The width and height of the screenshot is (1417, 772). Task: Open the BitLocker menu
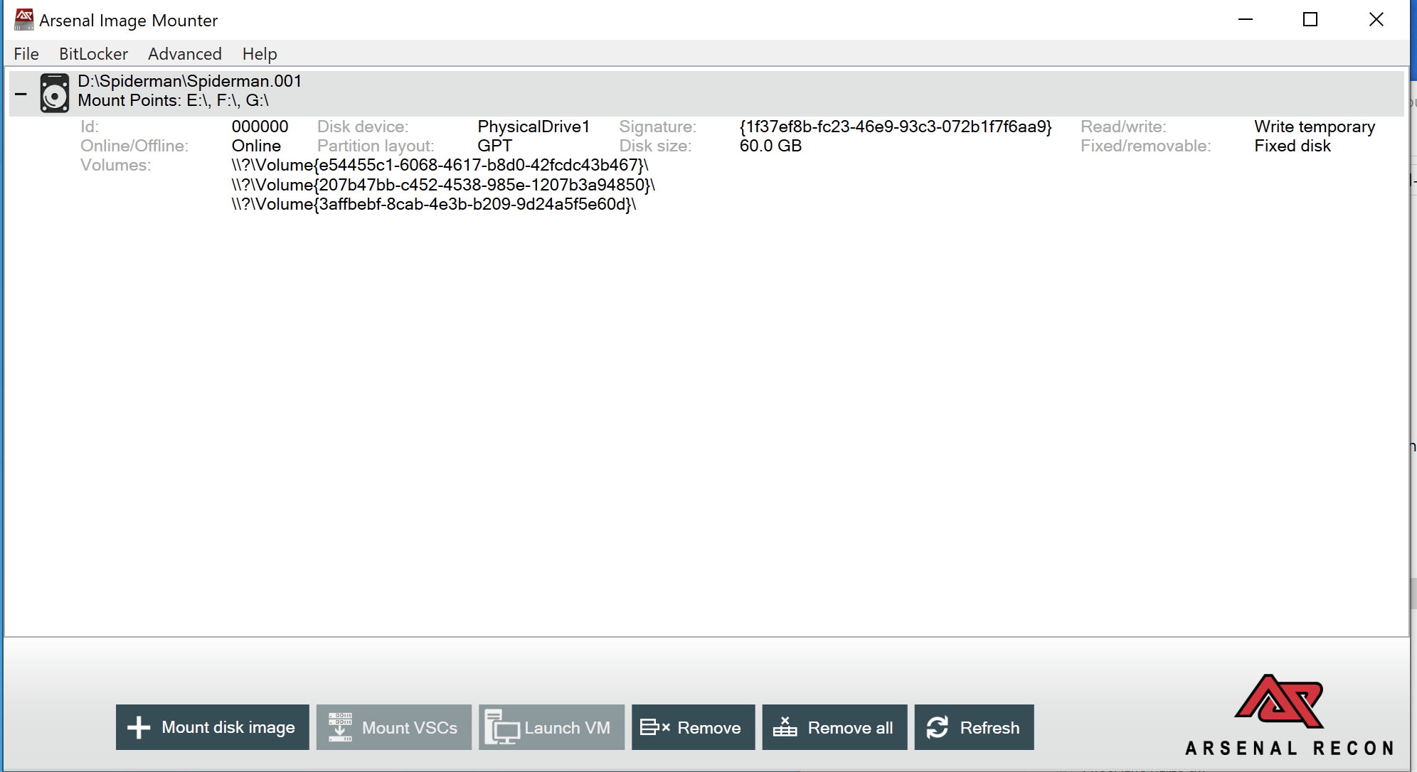point(93,54)
